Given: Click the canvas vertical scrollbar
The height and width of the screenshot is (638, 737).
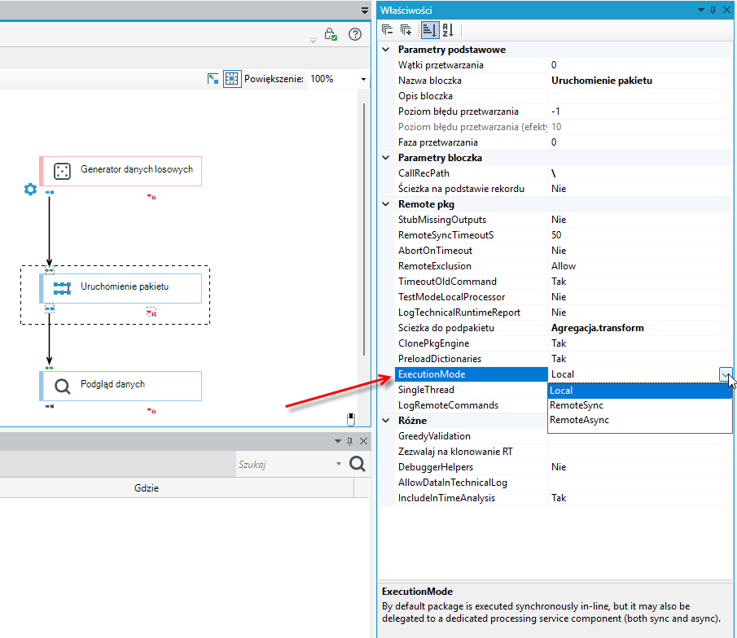Looking at the screenshot, I should 364,229.
